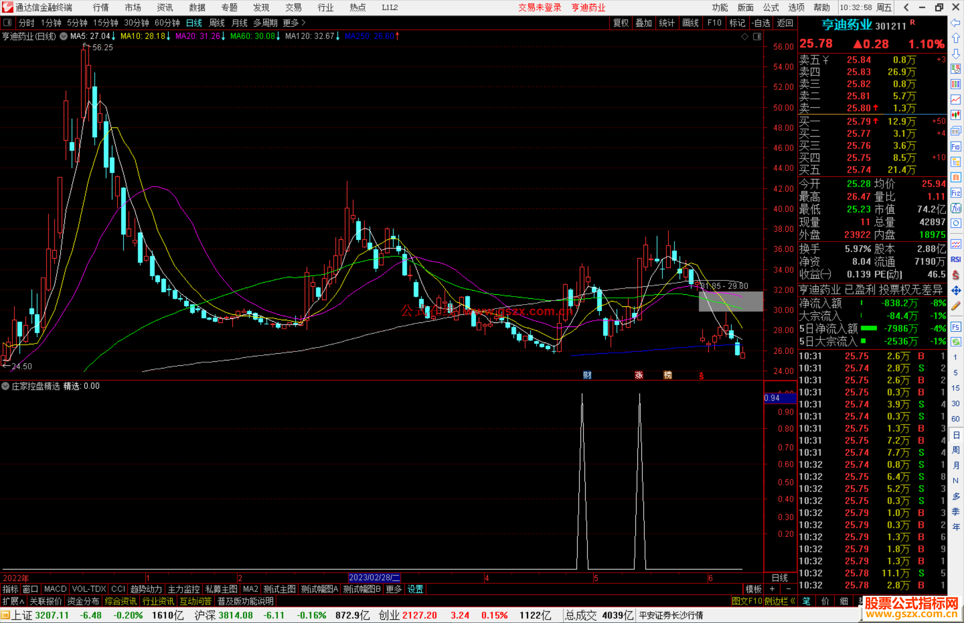The height and width of the screenshot is (623, 964).
Task: Click the blue back arrow sidebar icon
Action: pyautogui.click(x=956, y=23)
